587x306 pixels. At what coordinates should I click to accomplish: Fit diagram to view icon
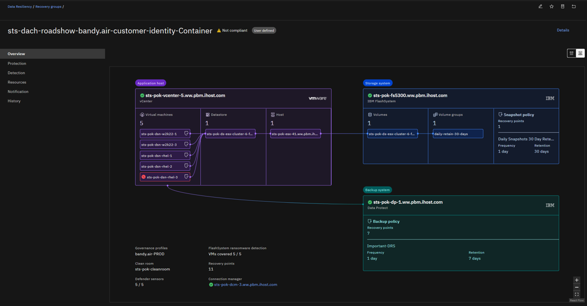tap(577, 294)
